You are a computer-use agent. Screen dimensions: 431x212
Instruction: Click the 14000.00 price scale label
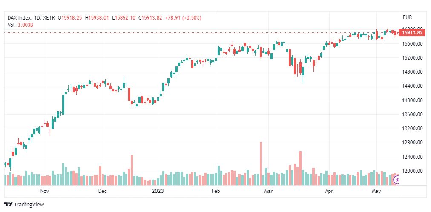tap(412, 100)
